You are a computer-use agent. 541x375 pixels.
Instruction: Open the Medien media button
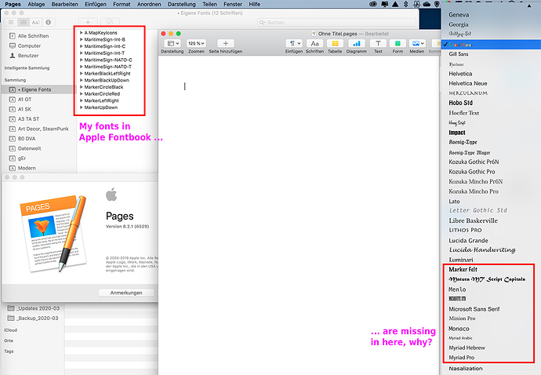pos(417,43)
